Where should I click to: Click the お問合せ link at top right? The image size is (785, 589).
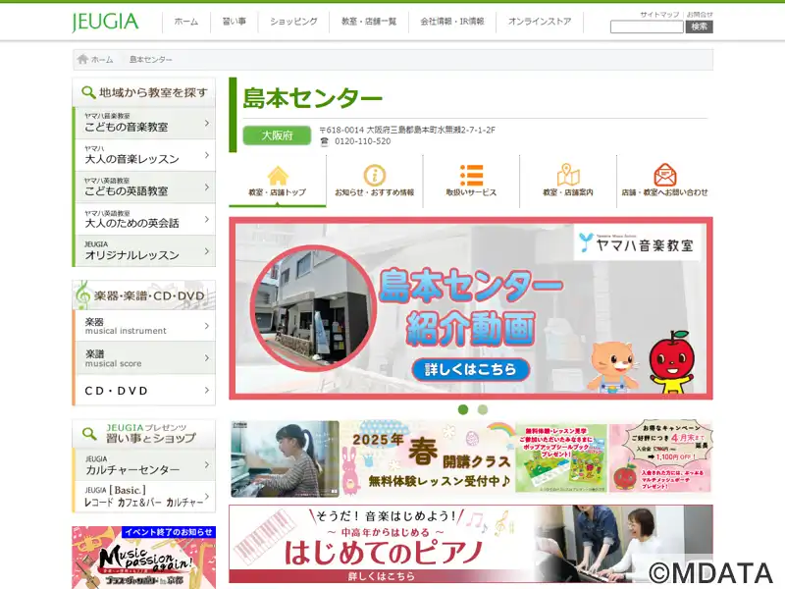coord(700,15)
